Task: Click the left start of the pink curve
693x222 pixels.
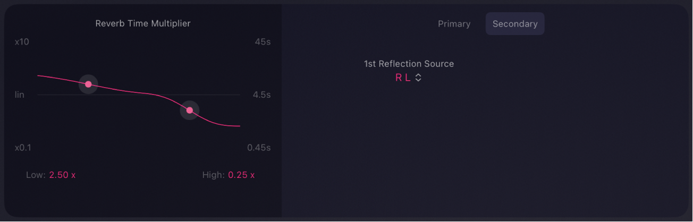Action: coord(39,75)
